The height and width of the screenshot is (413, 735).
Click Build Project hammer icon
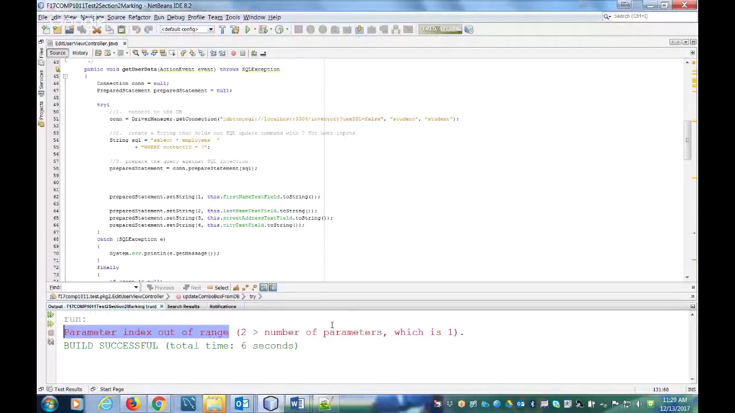222,29
